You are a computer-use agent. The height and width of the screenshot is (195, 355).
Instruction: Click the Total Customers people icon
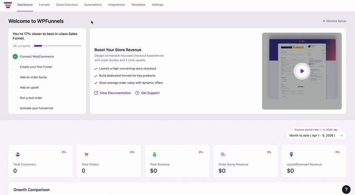point(18,155)
